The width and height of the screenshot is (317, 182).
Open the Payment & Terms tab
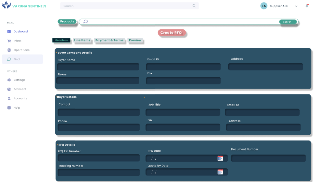(x=109, y=40)
